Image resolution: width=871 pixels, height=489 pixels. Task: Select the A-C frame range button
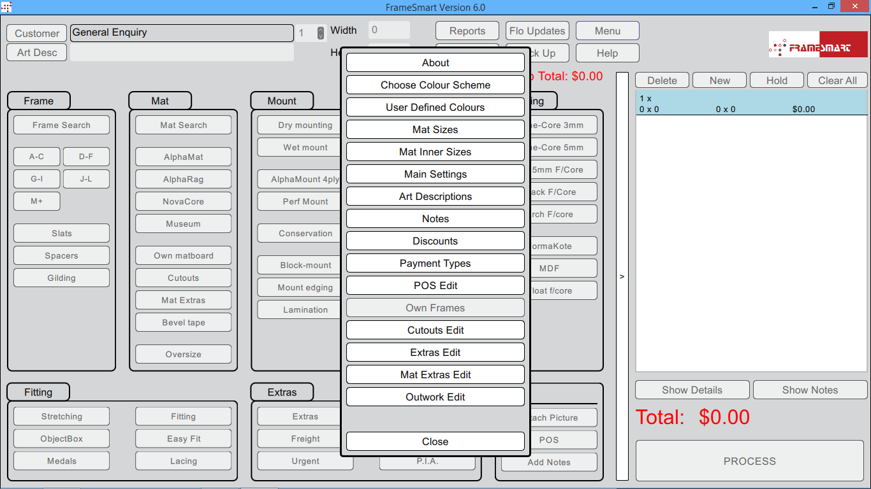click(37, 157)
